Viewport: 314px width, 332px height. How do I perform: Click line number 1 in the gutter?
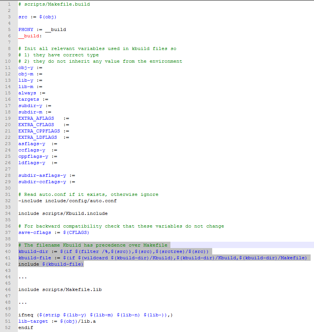click(x=9, y=4)
